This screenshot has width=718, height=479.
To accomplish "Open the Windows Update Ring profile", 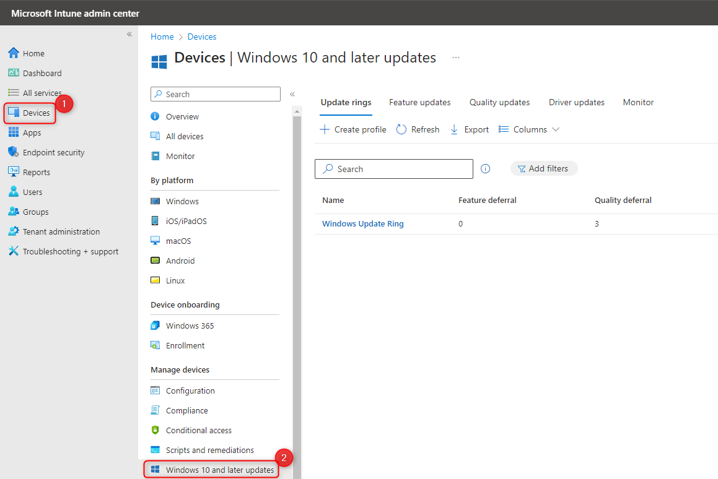I will click(x=362, y=223).
